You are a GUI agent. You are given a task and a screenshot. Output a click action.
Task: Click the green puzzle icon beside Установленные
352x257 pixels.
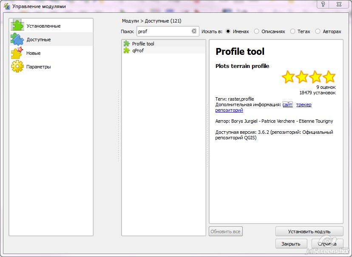click(17, 25)
